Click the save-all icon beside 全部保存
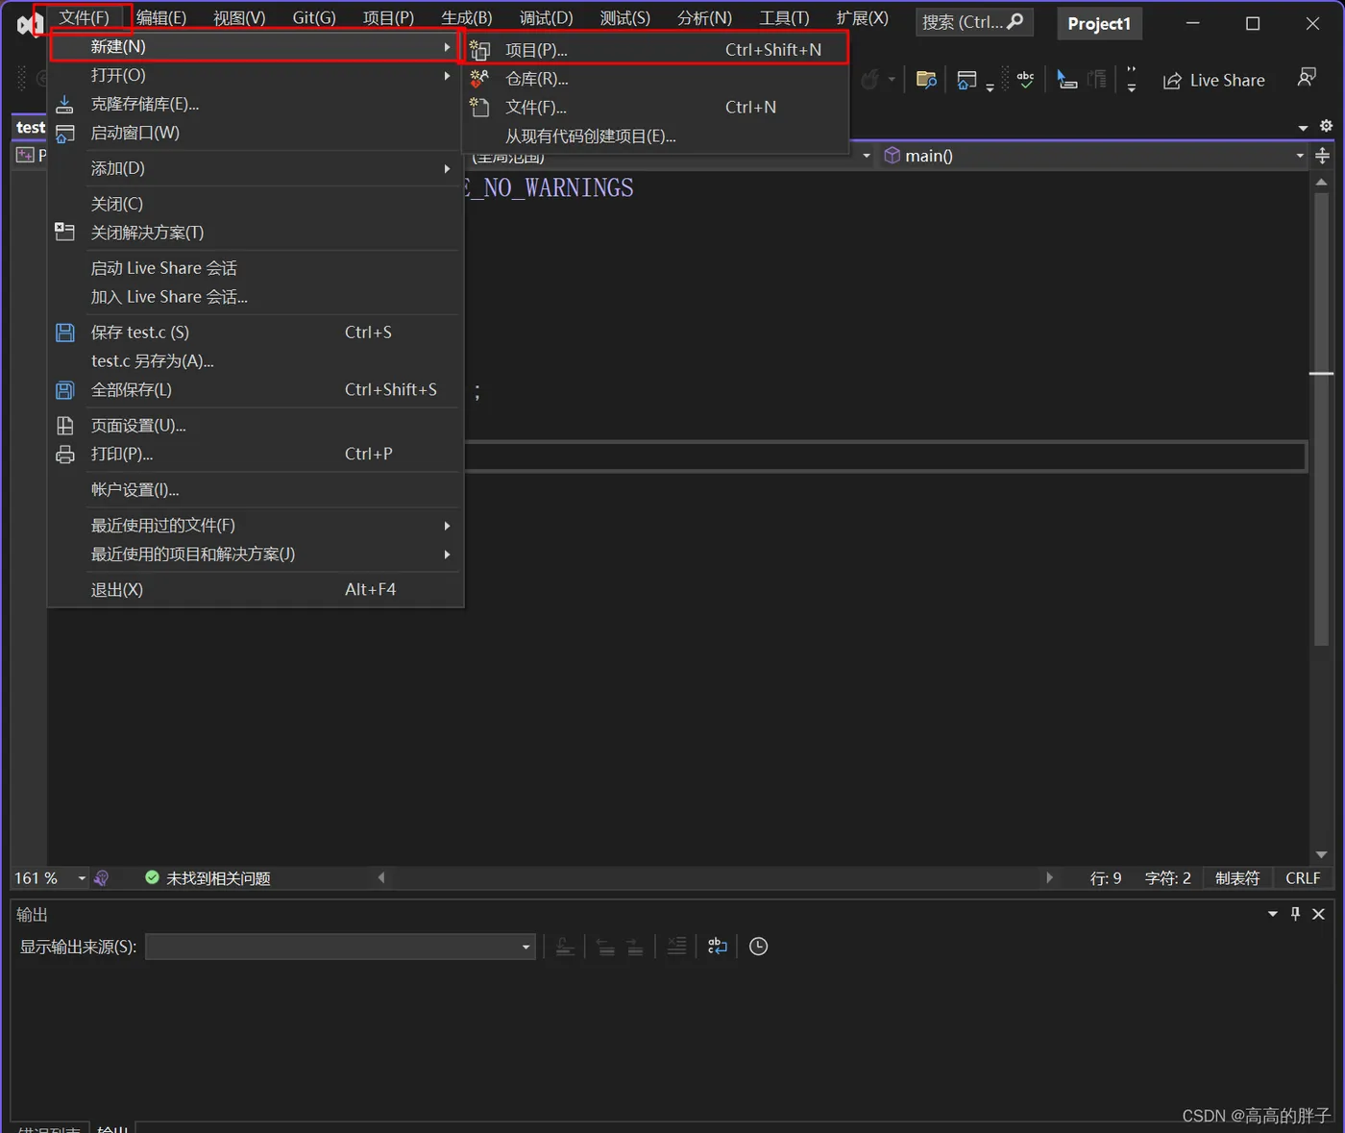This screenshot has height=1133, width=1345. click(x=64, y=390)
